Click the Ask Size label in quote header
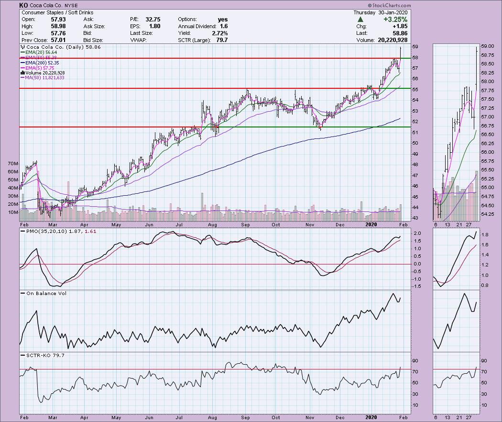502x422 pixels. (x=94, y=26)
